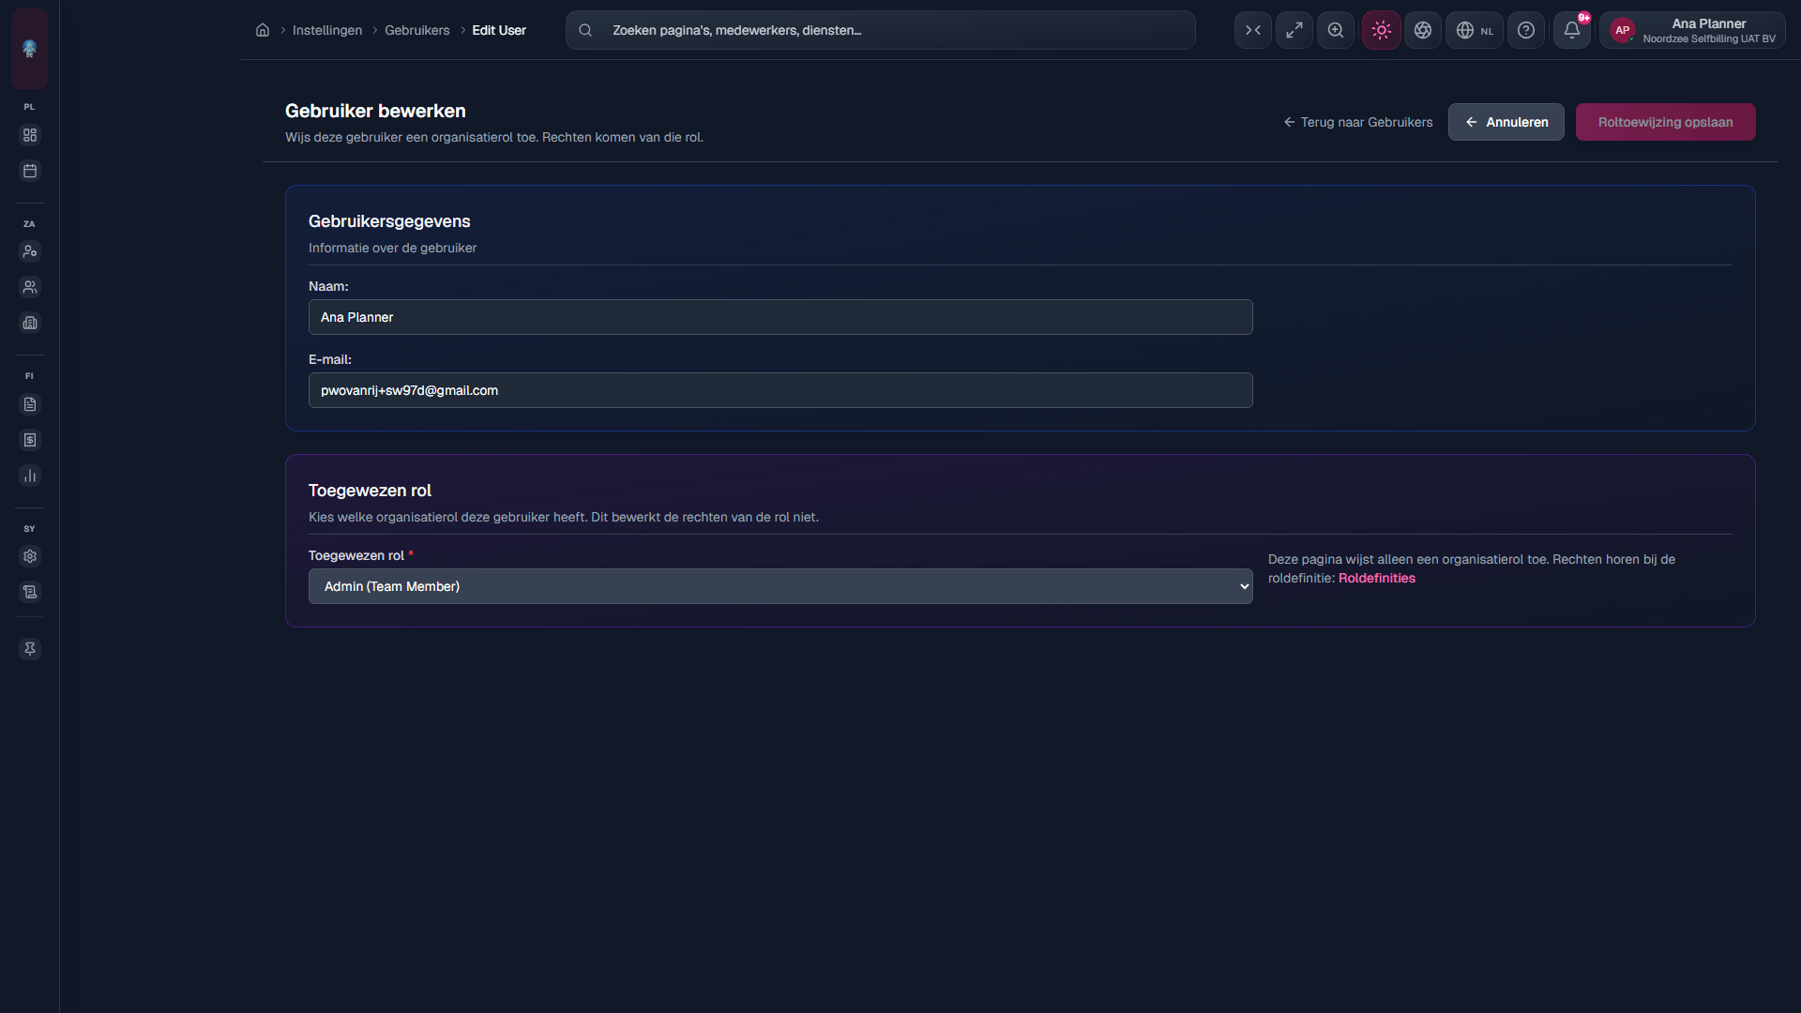Open the Roldefinities link
This screenshot has height=1013, width=1801.
coord(1376,578)
